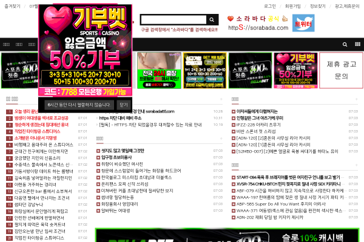Click the yellow BET 코드 1010 banner
This screenshot has width=364, height=242.
204,70
